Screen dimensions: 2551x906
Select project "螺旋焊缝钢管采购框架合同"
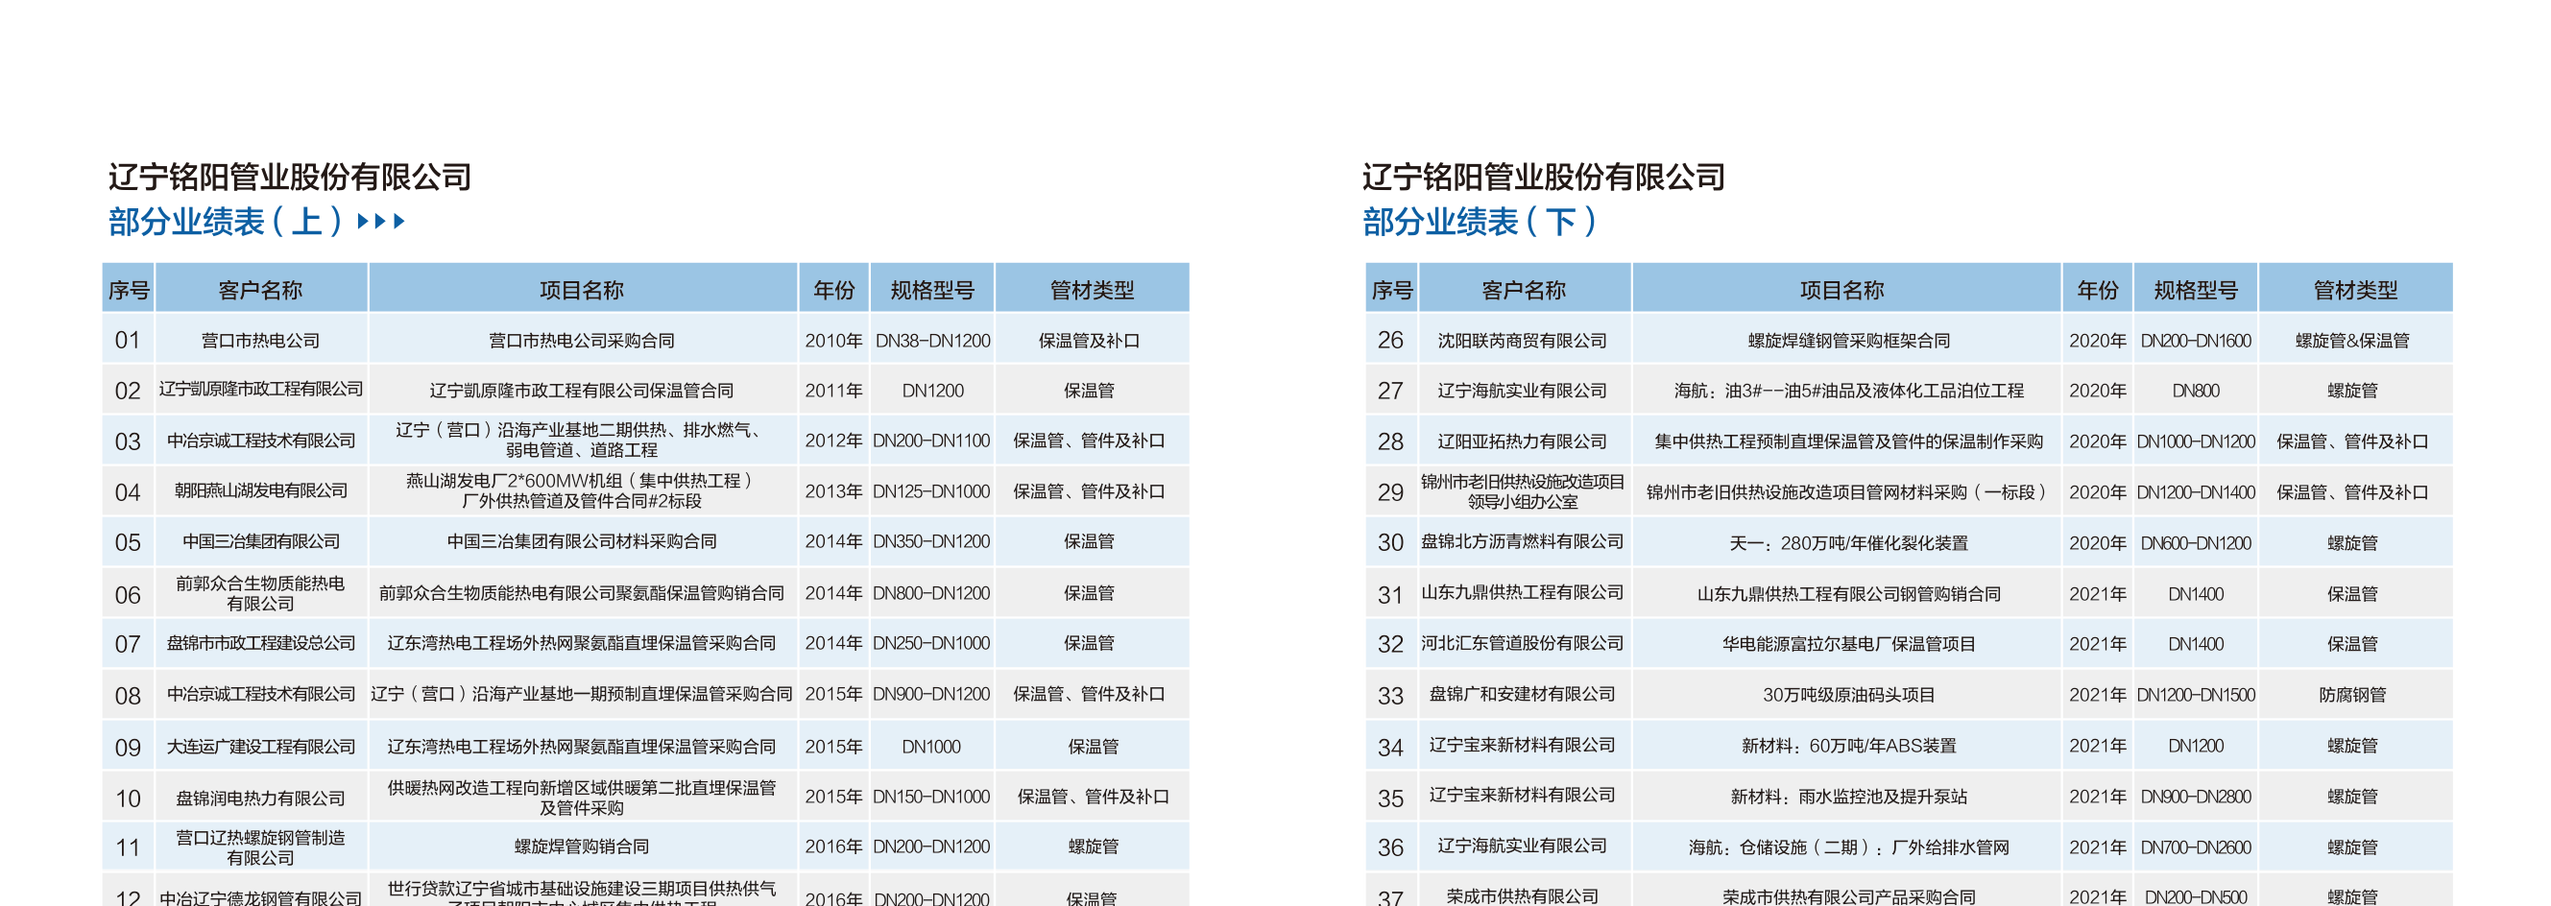[x=1848, y=341]
